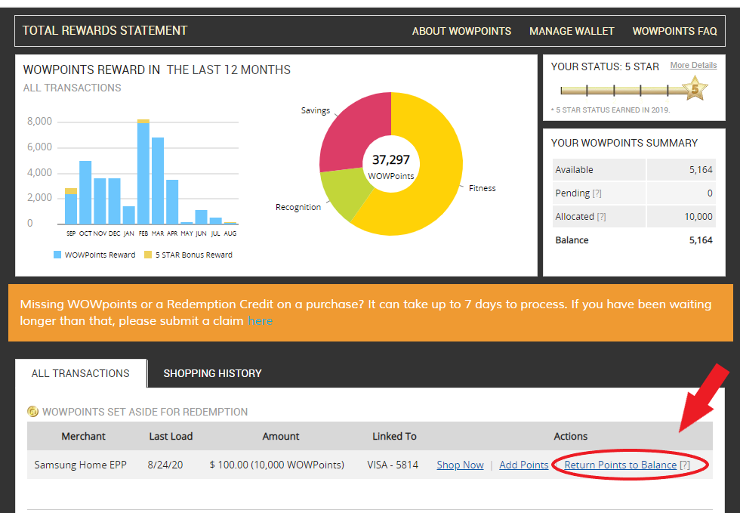Click the gold coin icon beside Set Aside heading
This screenshot has width=740, height=513.
click(32, 412)
